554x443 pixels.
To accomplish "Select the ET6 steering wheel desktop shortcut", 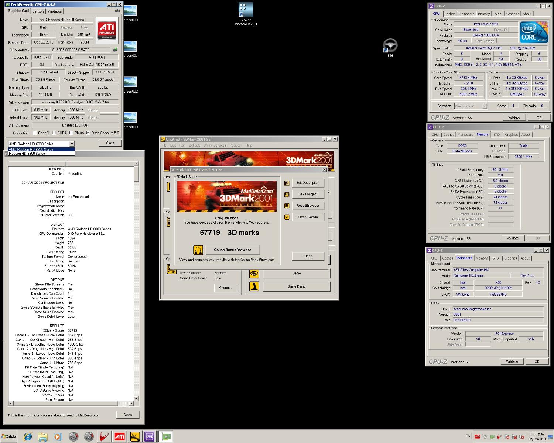I will point(390,48).
